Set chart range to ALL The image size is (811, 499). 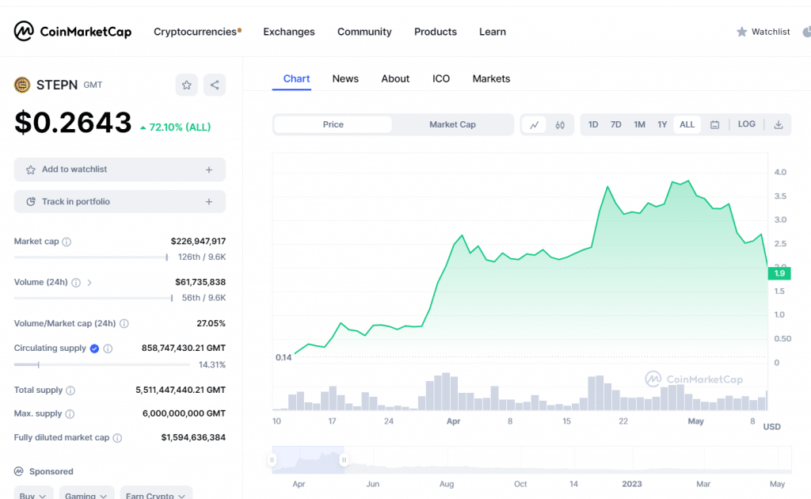click(687, 124)
